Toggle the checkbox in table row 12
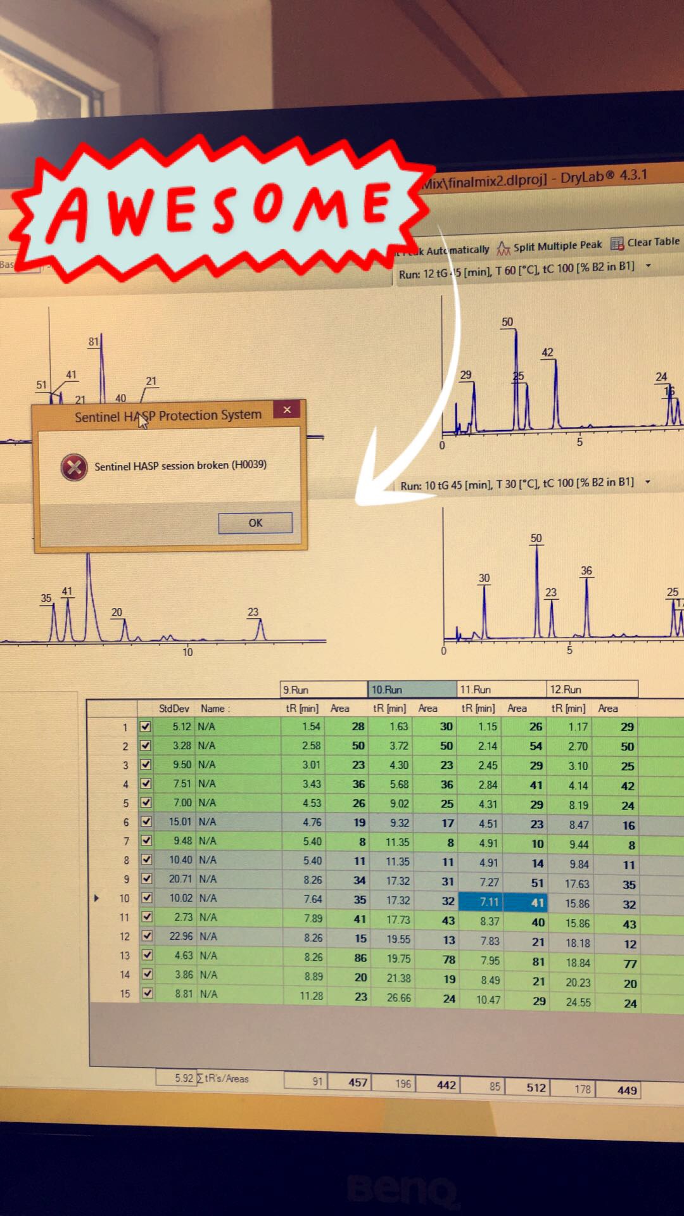684x1216 pixels. 147,935
